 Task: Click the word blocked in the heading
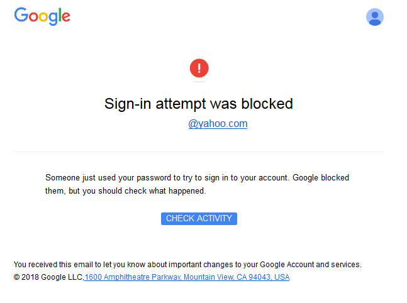click(267, 104)
